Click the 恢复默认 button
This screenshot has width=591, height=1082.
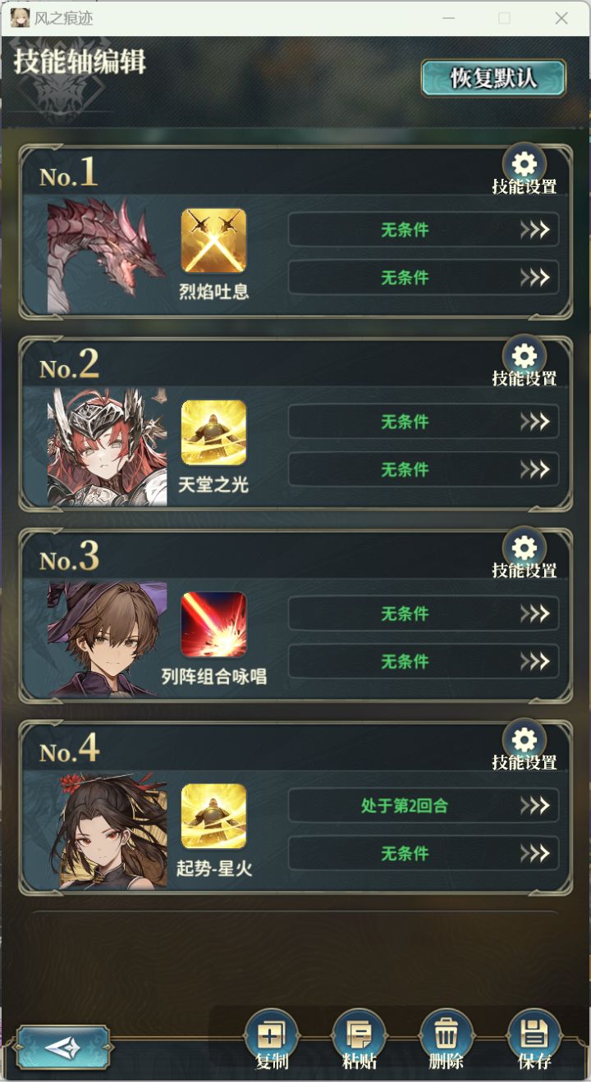pos(493,78)
